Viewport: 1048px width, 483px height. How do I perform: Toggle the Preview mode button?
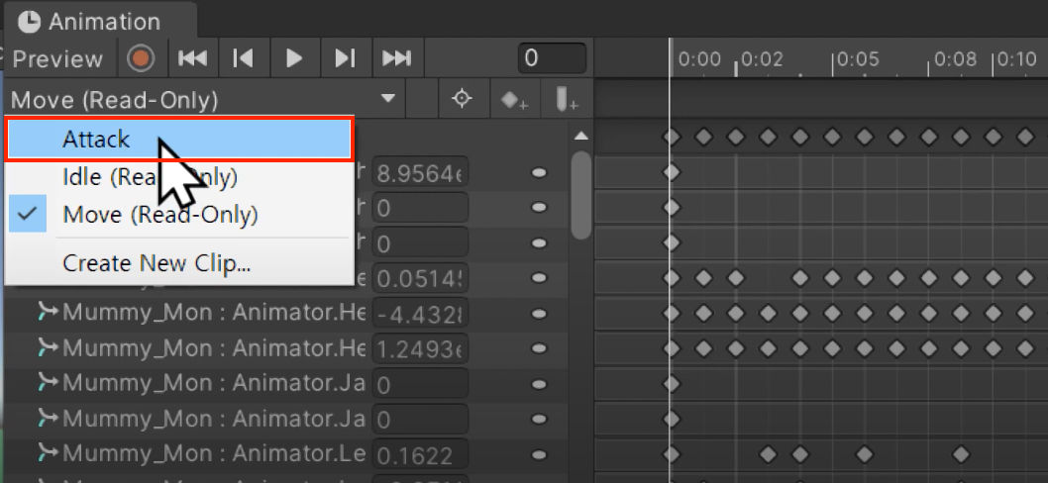(57, 58)
